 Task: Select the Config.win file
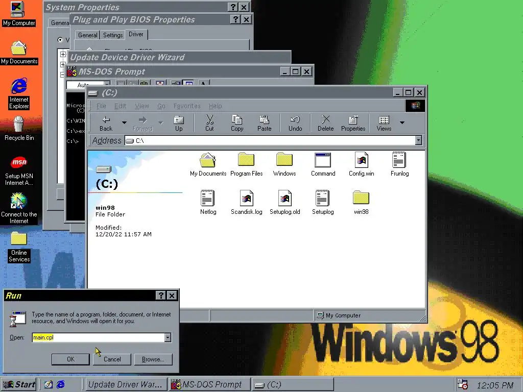(362, 164)
